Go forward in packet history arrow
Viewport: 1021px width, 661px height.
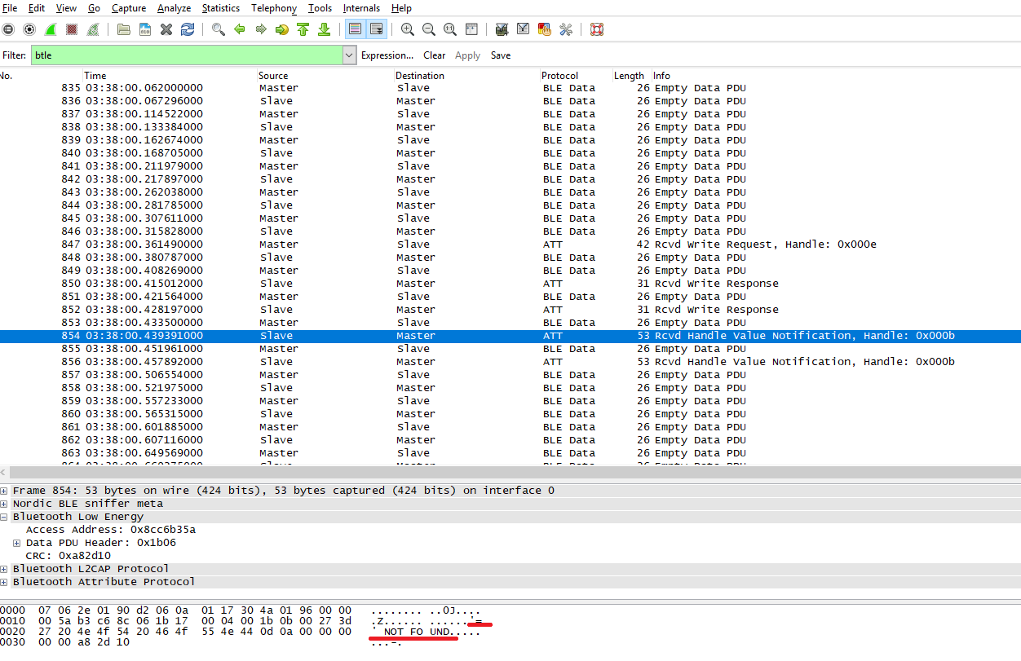tap(261, 29)
